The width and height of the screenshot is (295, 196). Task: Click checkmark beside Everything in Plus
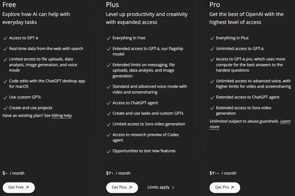212,38
